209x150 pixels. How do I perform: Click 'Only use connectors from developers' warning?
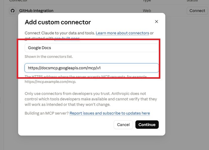point(91,99)
